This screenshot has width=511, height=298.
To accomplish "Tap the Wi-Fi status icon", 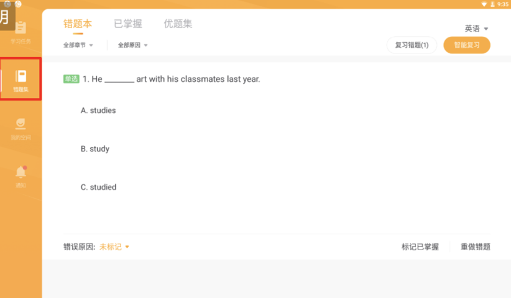I will 484,4.
